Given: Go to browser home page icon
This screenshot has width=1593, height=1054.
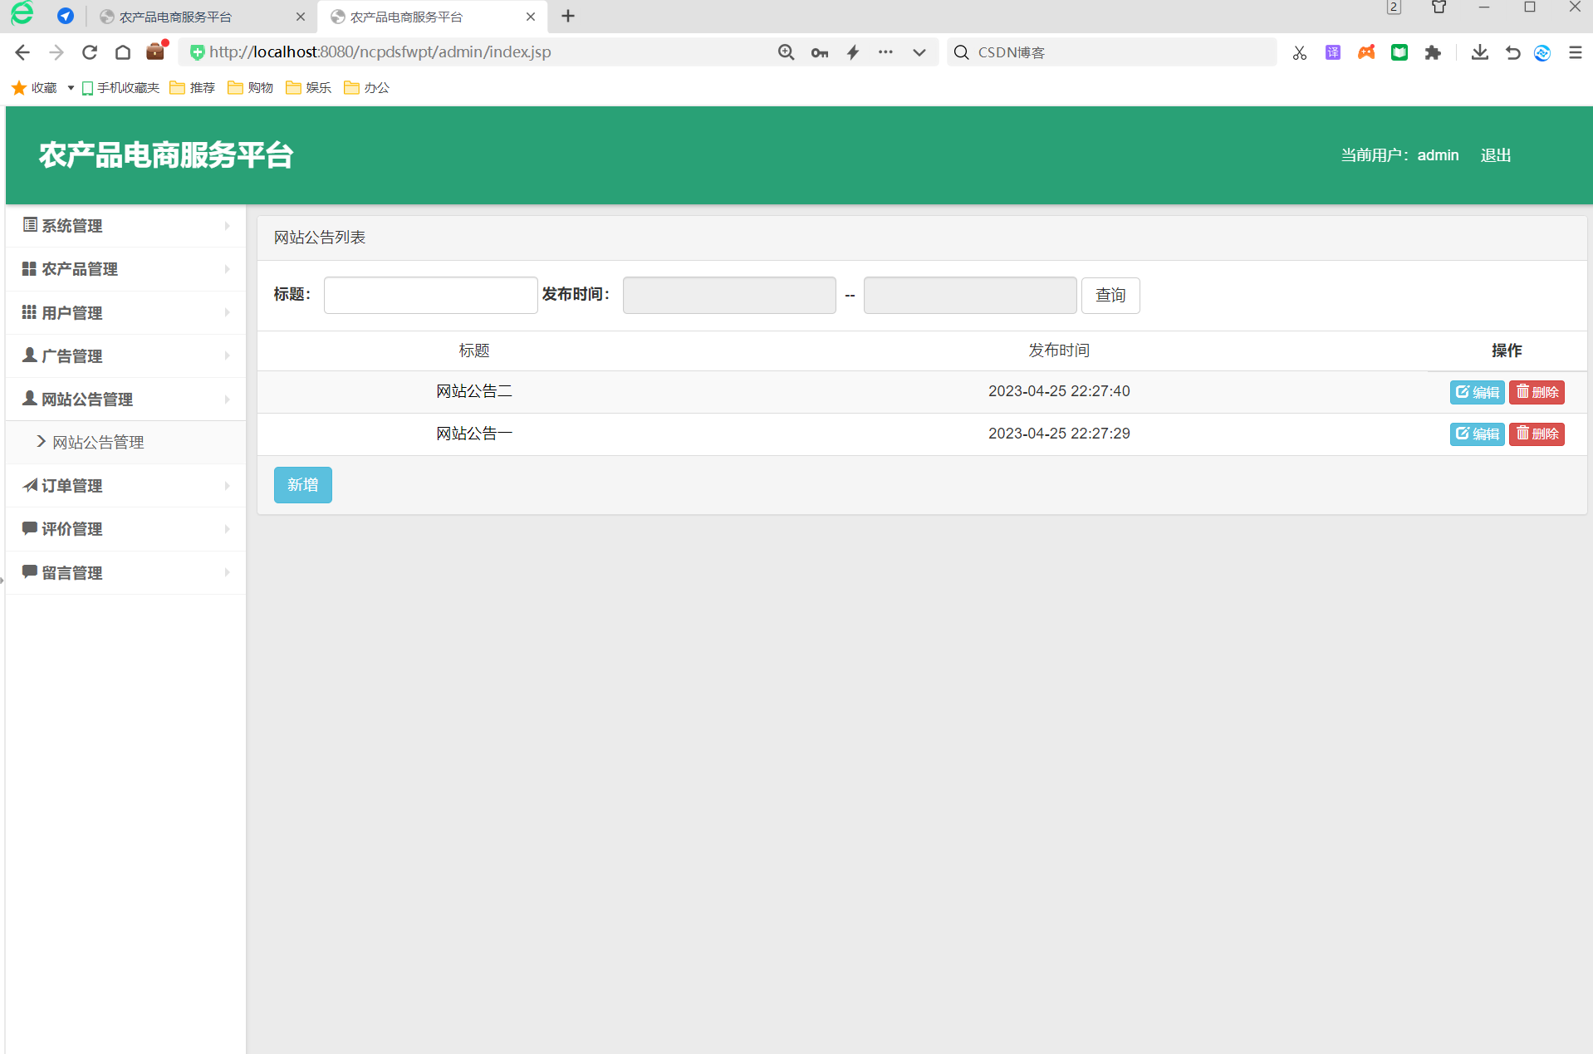Looking at the screenshot, I should [123, 52].
